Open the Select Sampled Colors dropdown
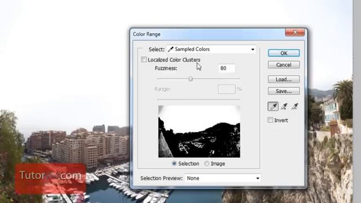Viewport: 361px width, 203px height. pyautogui.click(x=211, y=49)
